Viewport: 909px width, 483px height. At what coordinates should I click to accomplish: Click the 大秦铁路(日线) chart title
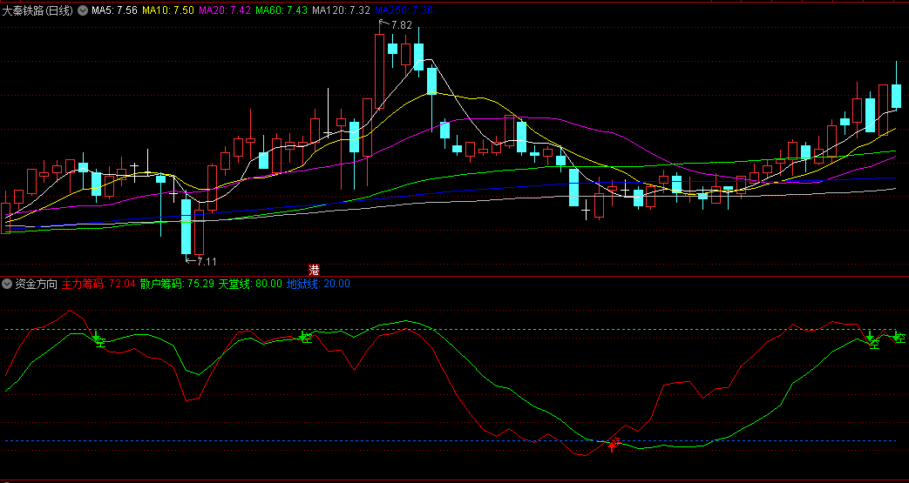pyautogui.click(x=39, y=10)
